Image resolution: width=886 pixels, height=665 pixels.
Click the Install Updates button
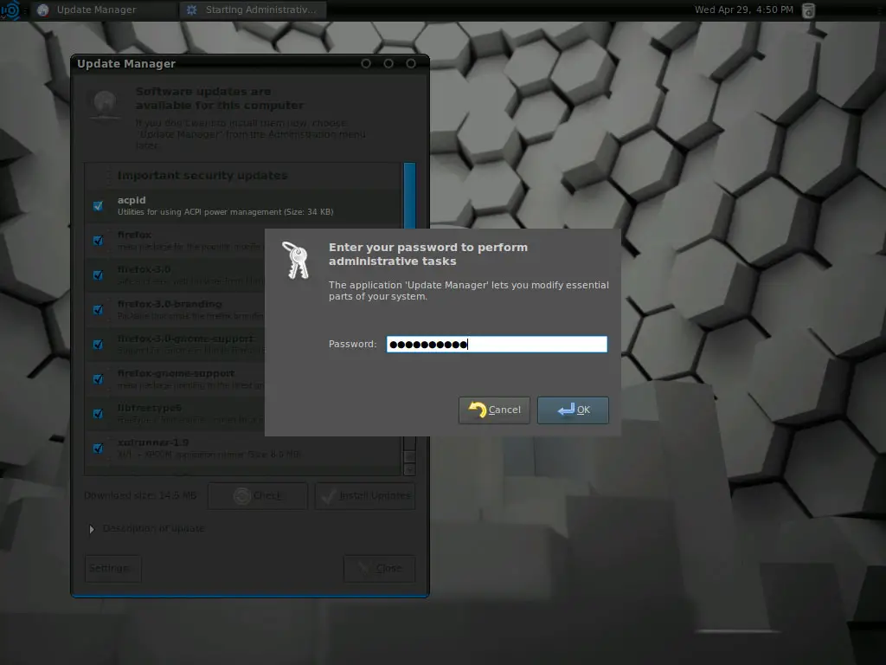pos(365,496)
